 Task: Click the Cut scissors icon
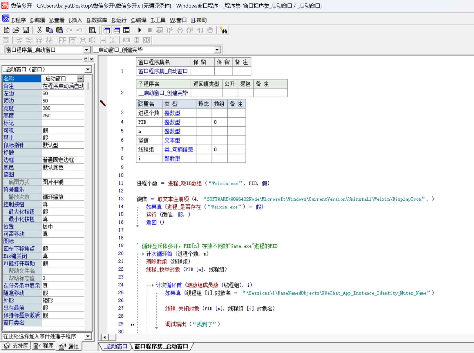pyautogui.click(x=39, y=30)
